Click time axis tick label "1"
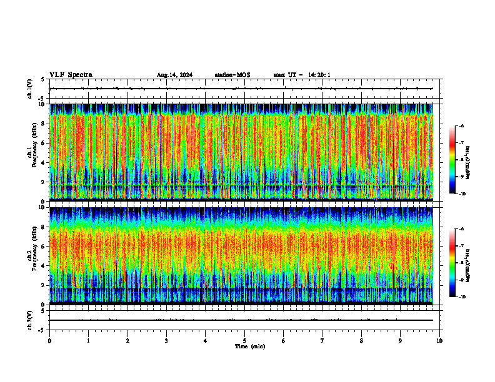 88,341
